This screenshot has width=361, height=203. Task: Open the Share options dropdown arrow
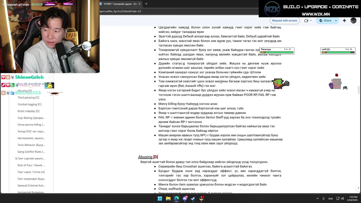click(336, 21)
